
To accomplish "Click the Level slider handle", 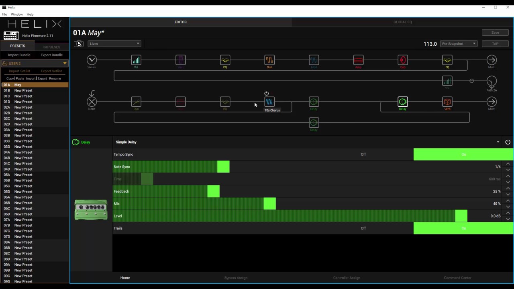I will 461,216.
